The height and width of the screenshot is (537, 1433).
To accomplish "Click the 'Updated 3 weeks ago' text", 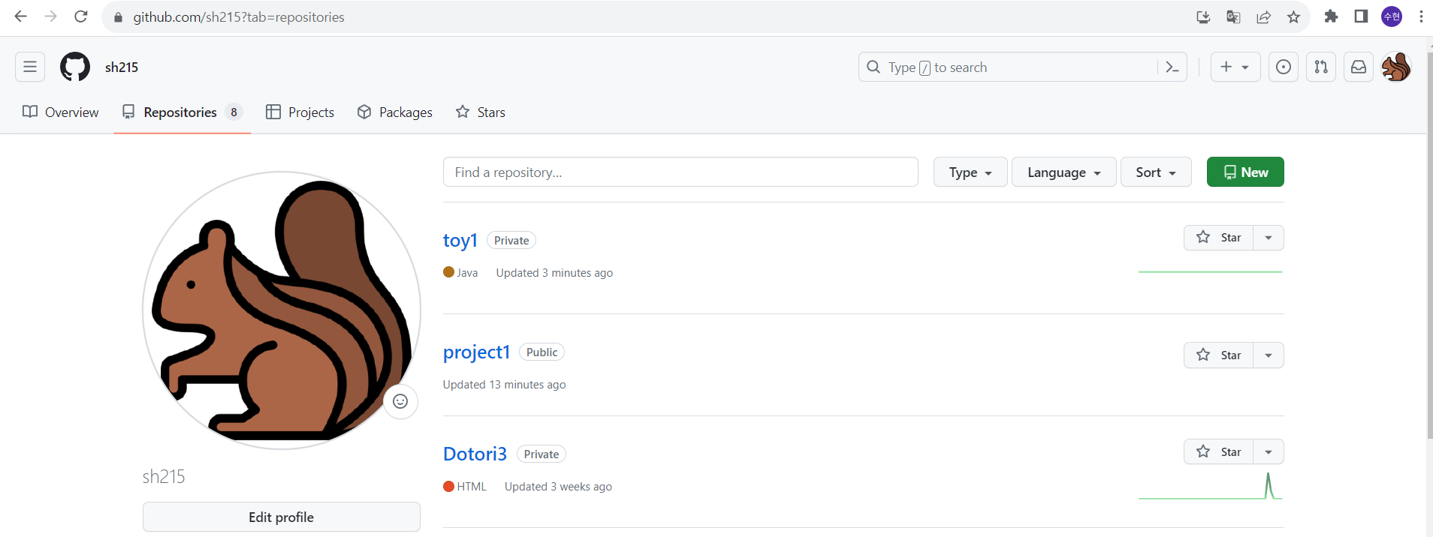I will point(558,487).
